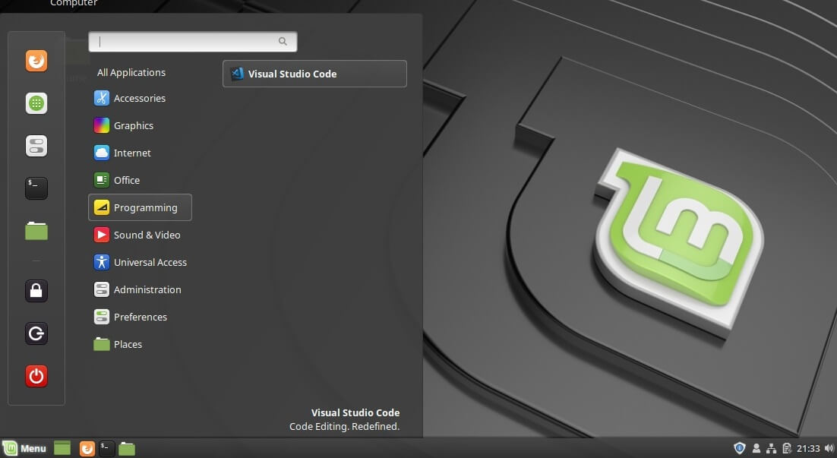Viewport: 837px width, 458px height.
Task: Log out using the sidebar icon
Action: pyautogui.click(x=36, y=333)
